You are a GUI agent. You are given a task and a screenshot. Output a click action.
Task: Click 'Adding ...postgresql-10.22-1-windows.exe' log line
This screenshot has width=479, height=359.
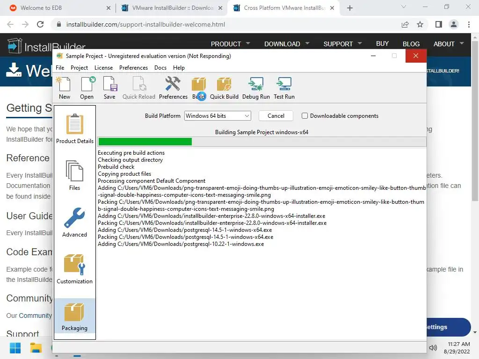click(x=181, y=244)
